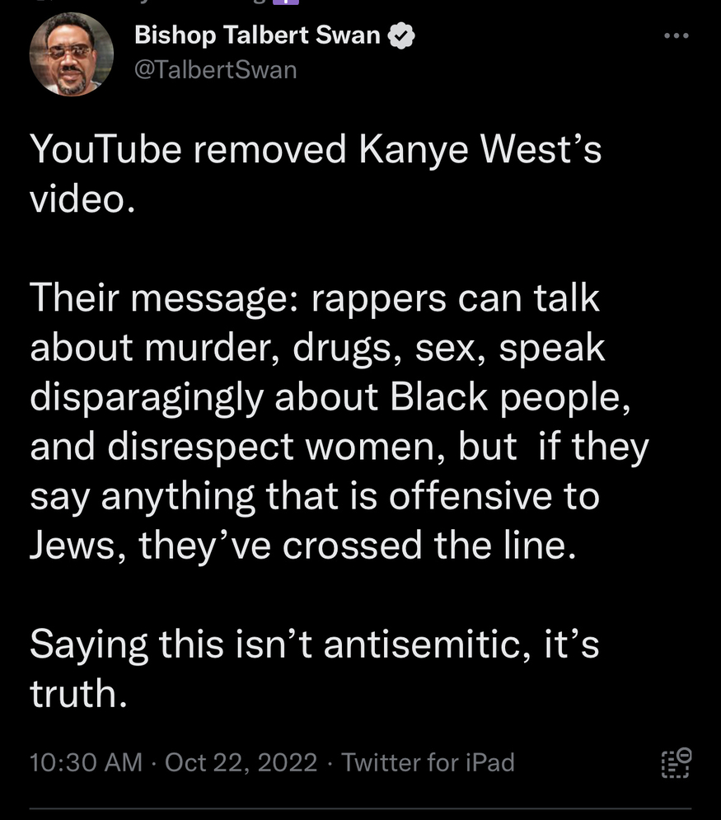The height and width of the screenshot is (820, 721).
Task: Open the Twitter for iPad source link
Action: [x=428, y=762]
